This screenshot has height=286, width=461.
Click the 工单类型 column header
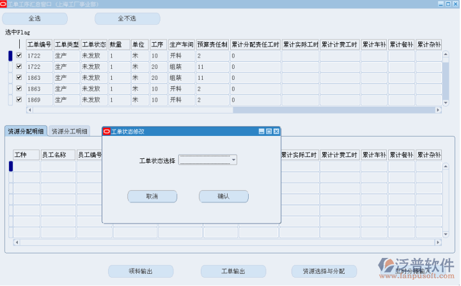66,44
